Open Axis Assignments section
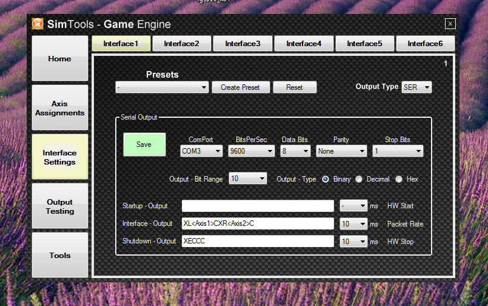The image size is (488, 306). [x=60, y=108]
